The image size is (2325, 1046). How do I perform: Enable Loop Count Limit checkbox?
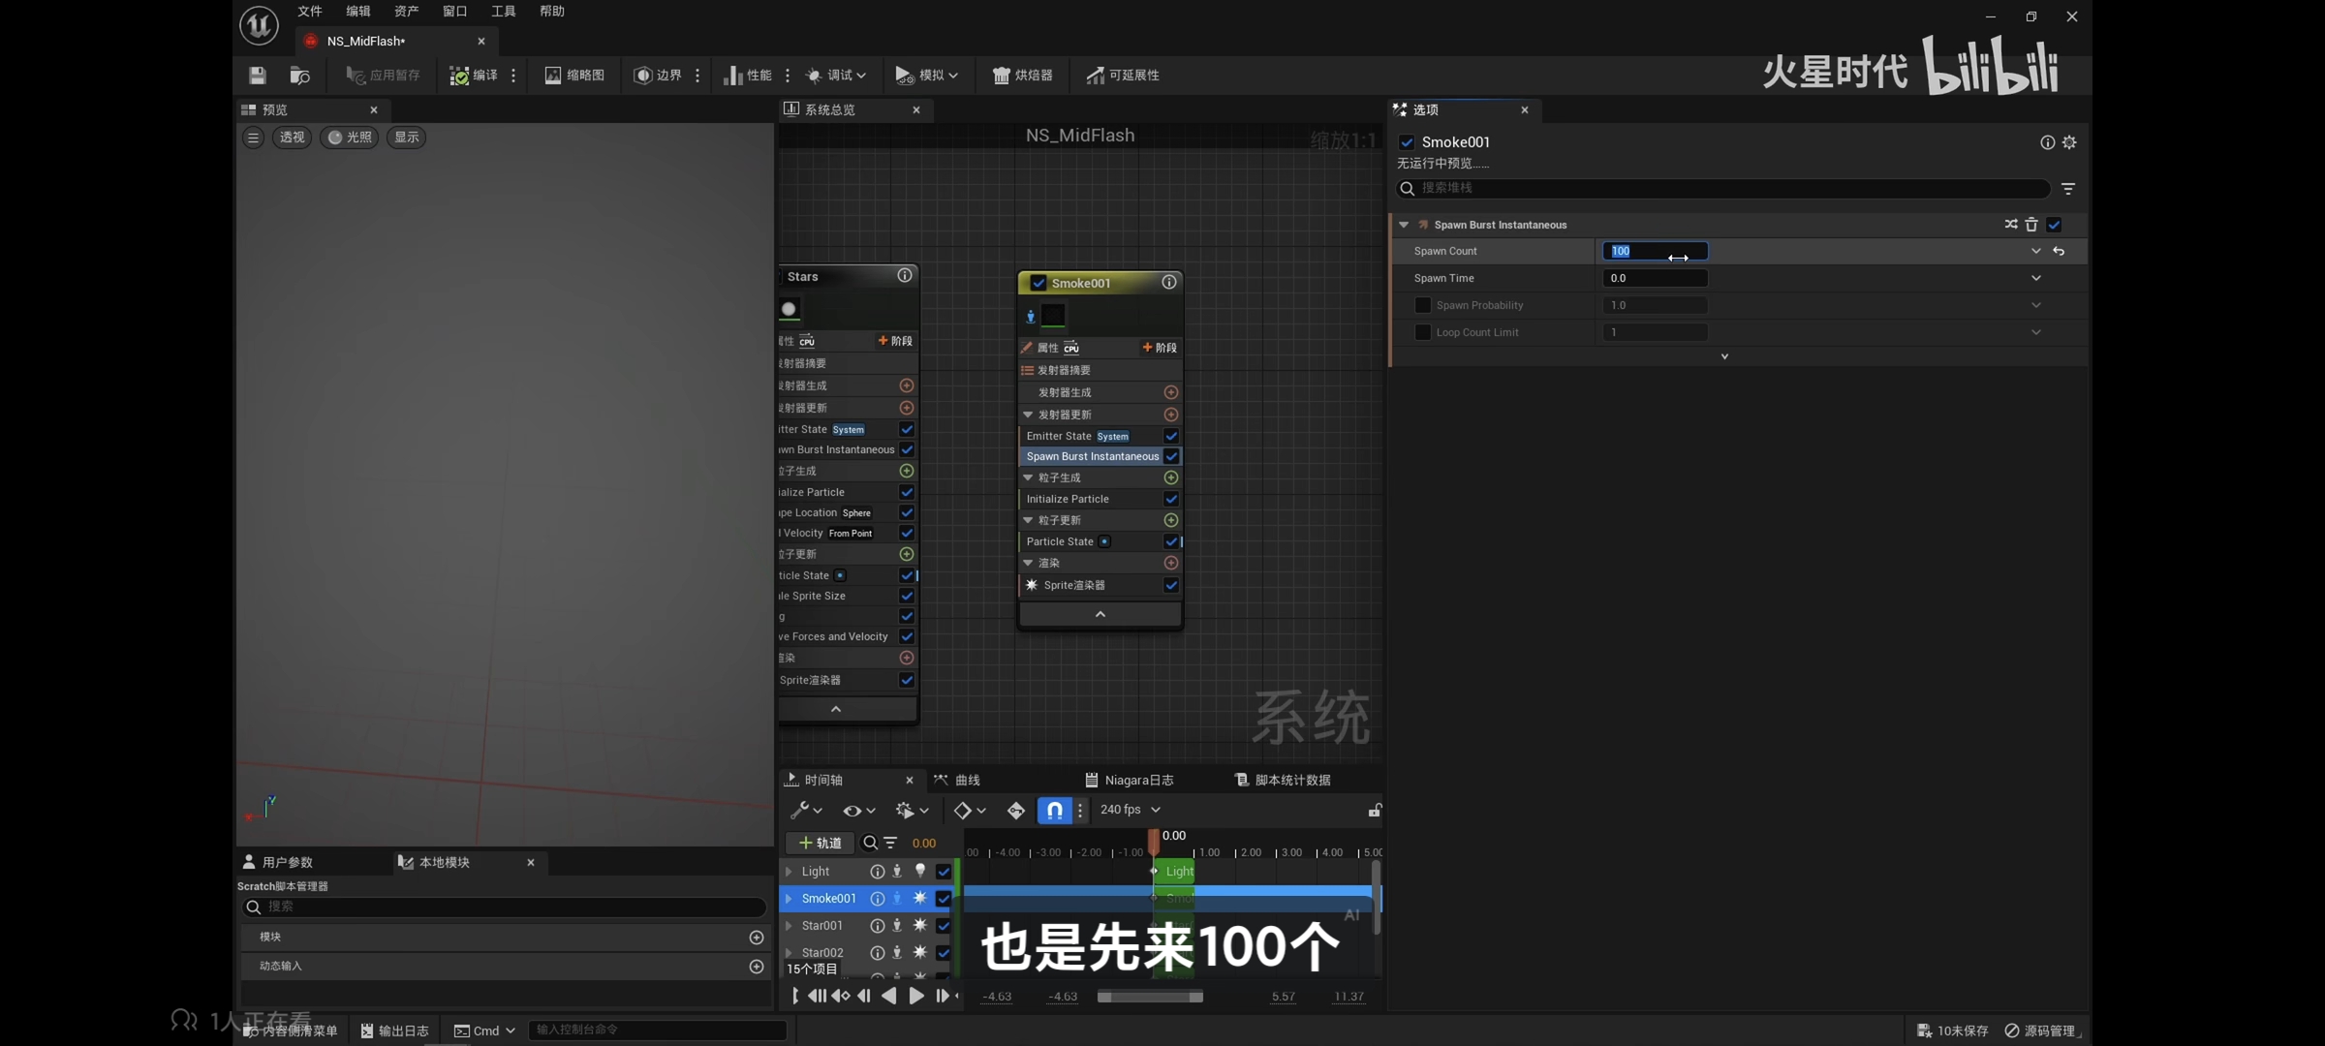point(1422,332)
